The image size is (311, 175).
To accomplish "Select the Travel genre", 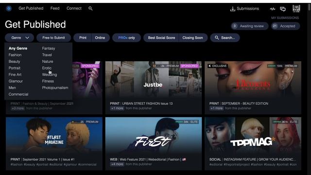I will click(47, 55).
